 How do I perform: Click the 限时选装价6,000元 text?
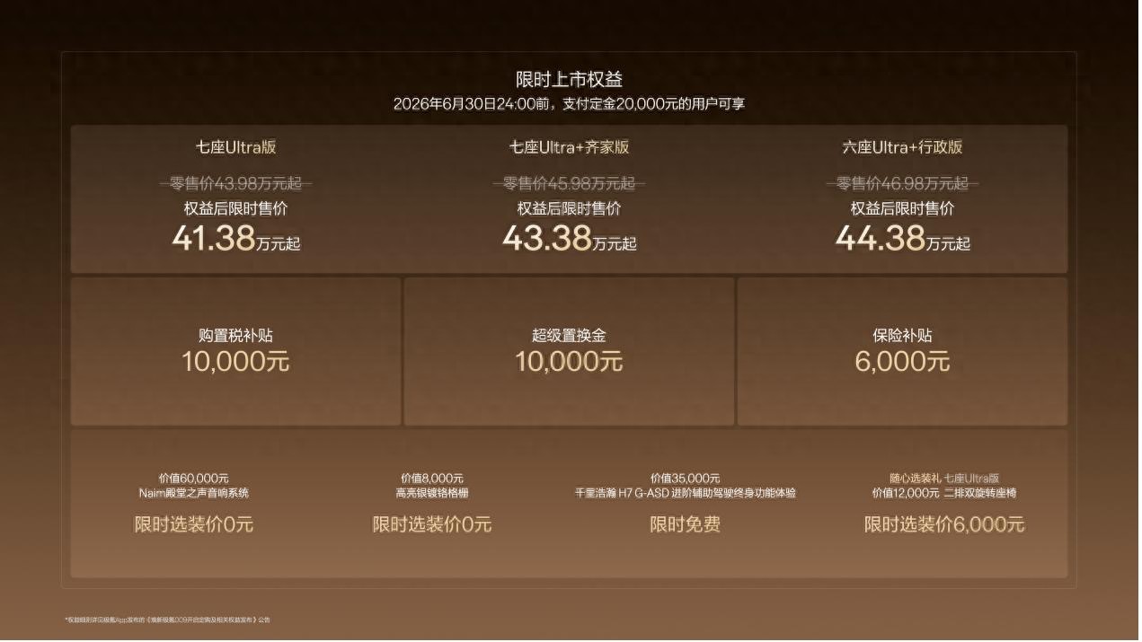click(x=943, y=525)
